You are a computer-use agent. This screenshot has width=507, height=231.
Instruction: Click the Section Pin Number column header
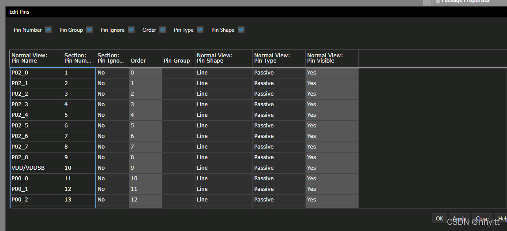[x=79, y=58]
